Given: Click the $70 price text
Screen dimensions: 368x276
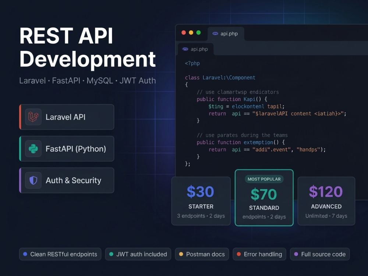Looking at the screenshot, I should click(x=264, y=194).
